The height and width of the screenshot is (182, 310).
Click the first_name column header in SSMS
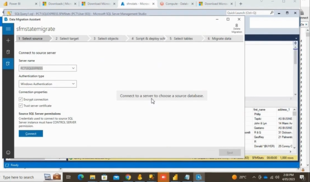(x=264, y=110)
